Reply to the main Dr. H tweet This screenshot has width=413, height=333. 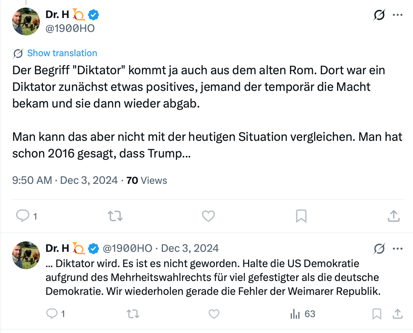coord(23,216)
